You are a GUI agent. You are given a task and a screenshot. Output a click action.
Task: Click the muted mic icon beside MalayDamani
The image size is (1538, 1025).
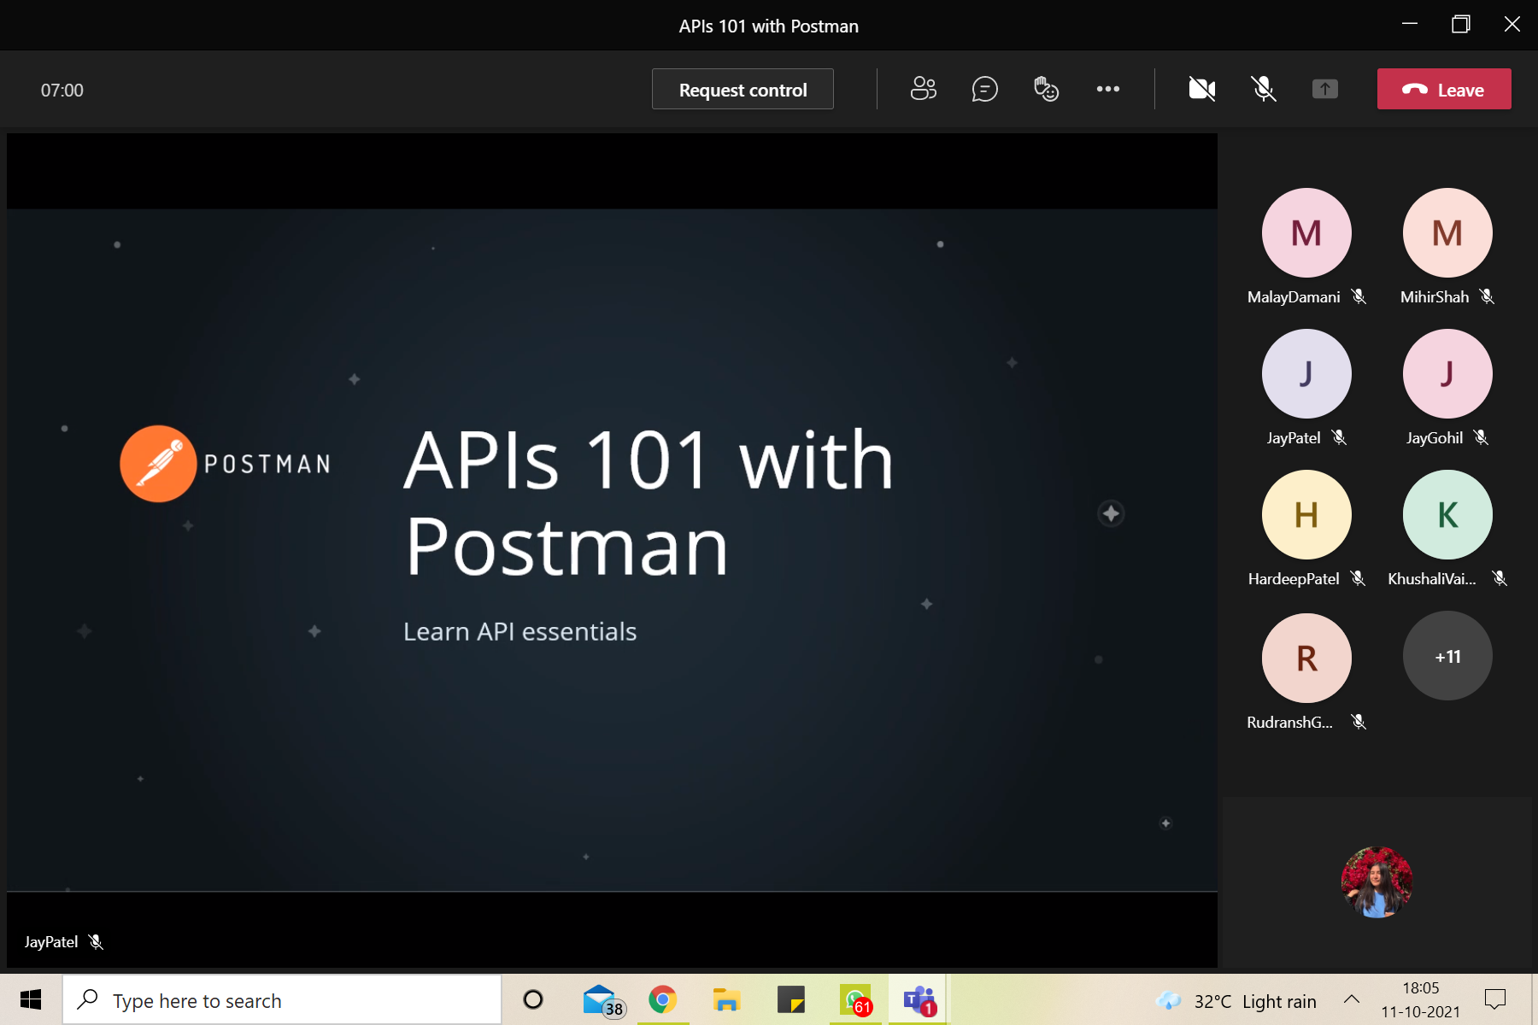click(1359, 296)
